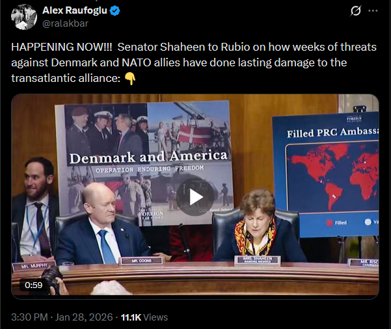Click the Danish flag in the poster
The image size is (391, 329).
(x=194, y=137)
